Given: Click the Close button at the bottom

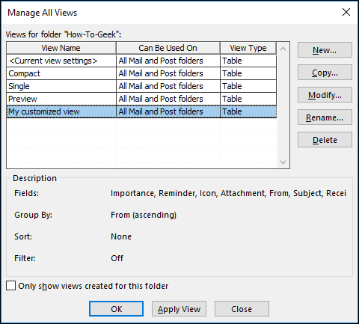Looking at the screenshot, I should click(x=242, y=309).
